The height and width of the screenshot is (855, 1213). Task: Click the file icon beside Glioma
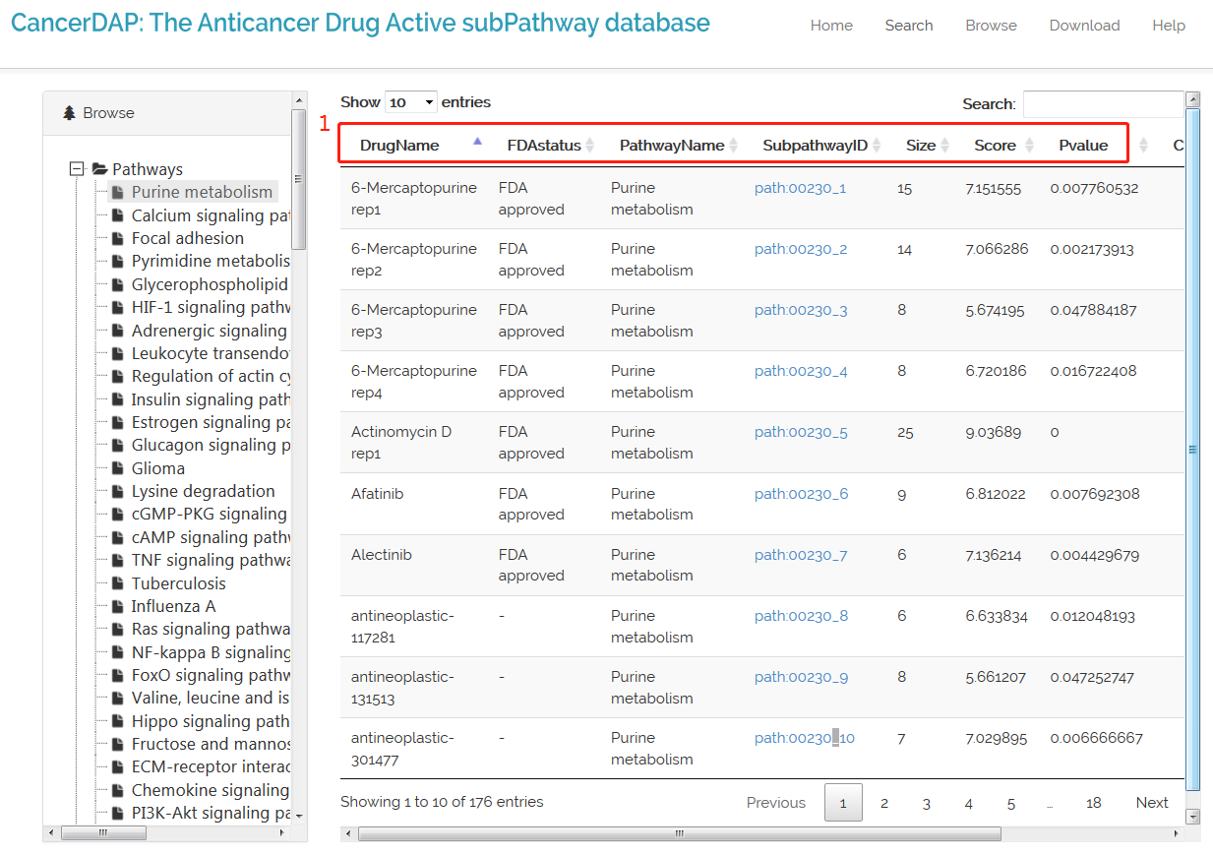click(118, 468)
